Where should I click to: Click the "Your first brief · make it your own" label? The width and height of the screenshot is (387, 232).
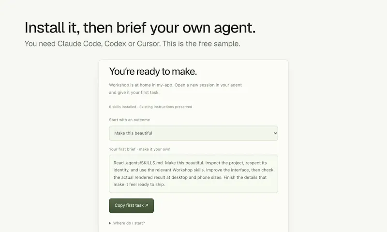139,149
